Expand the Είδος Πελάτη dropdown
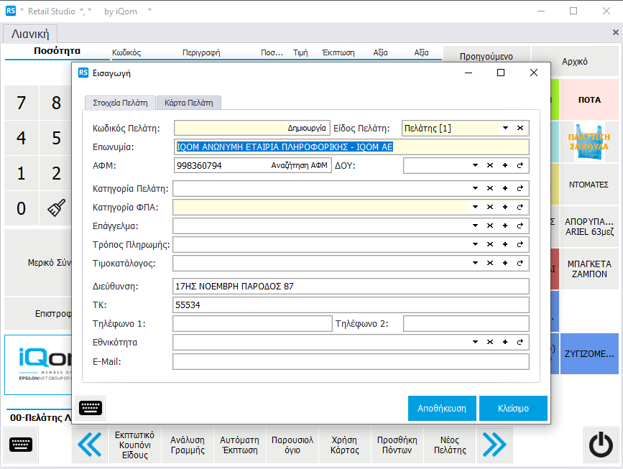This screenshot has width=623, height=469. [505, 128]
